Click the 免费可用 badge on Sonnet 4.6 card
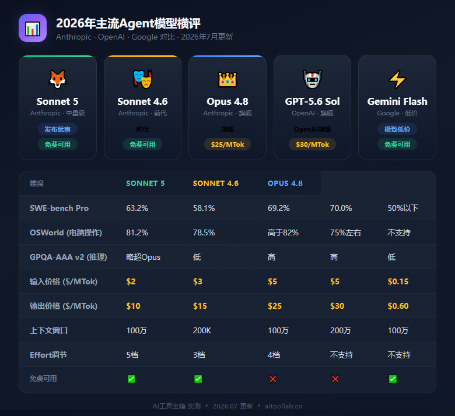The image size is (455, 416). click(x=142, y=144)
